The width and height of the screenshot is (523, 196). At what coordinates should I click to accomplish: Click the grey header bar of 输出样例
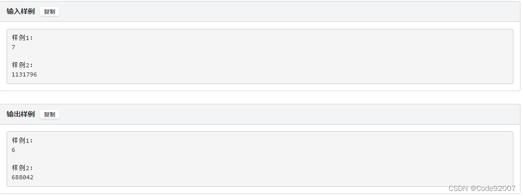point(260,114)
